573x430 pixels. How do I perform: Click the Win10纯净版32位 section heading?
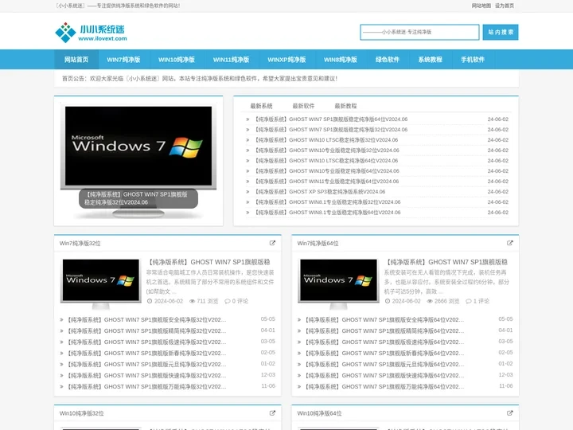click(x=81, y=413)
